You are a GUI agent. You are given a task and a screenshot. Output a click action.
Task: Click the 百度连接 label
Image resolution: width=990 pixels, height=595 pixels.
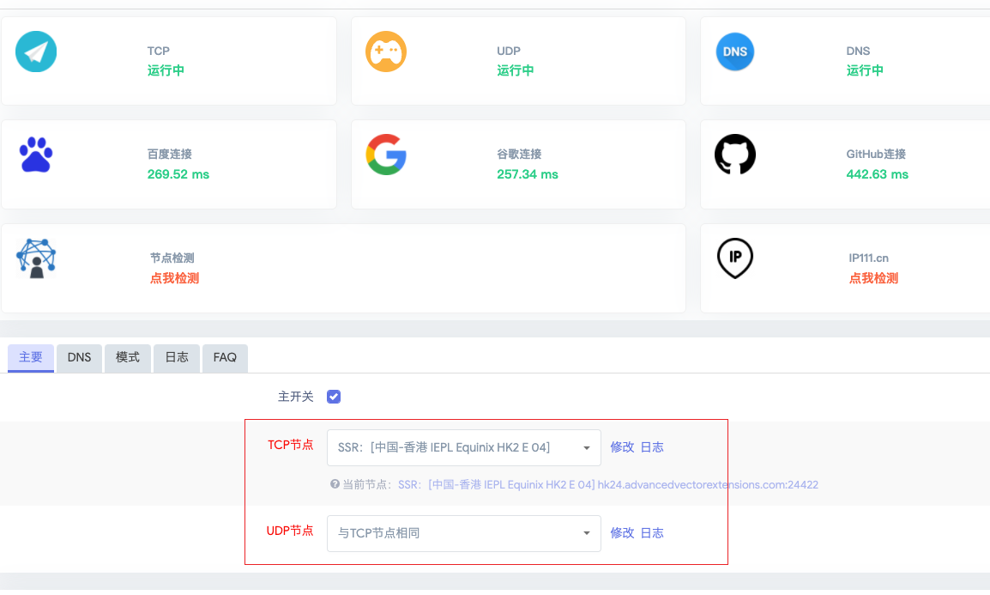coord(169,155)
